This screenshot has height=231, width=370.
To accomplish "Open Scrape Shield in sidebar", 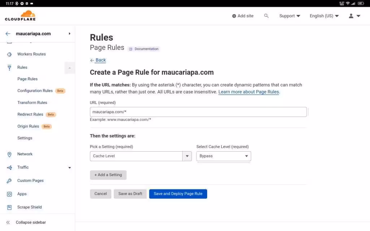I will 29,207.
